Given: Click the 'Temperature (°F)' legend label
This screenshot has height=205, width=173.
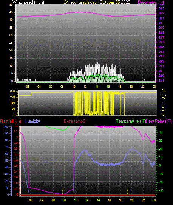Looking at the screenshot, I should click(131, 121).
